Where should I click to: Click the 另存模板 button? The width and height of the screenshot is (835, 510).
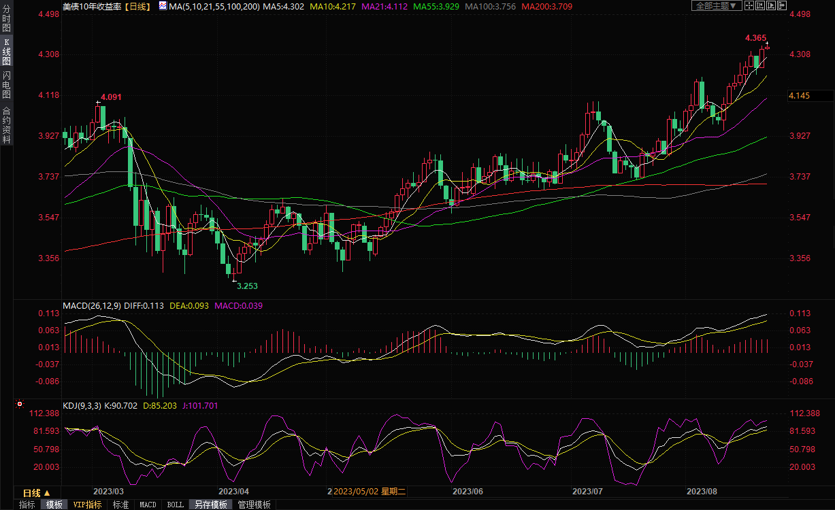click(211, 505)
